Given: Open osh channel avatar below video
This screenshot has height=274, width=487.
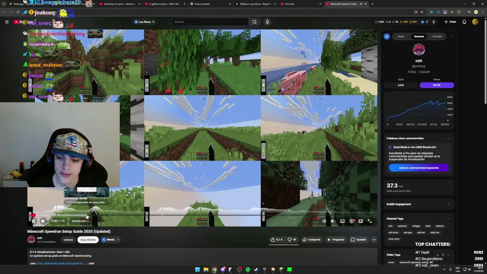Looking at the screenshot, I should pyautogui.click(x=31, y=239).
